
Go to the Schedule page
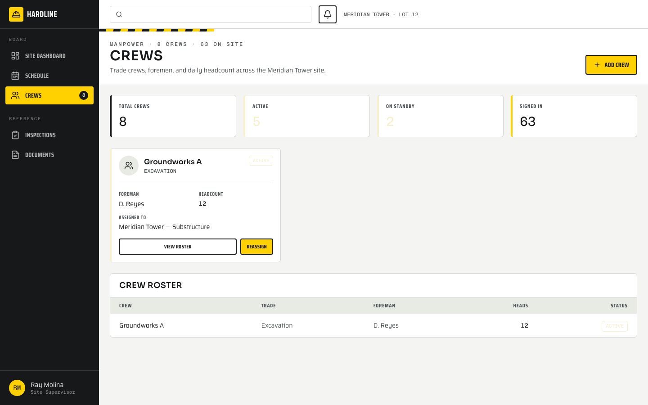(x=49, y=76)
